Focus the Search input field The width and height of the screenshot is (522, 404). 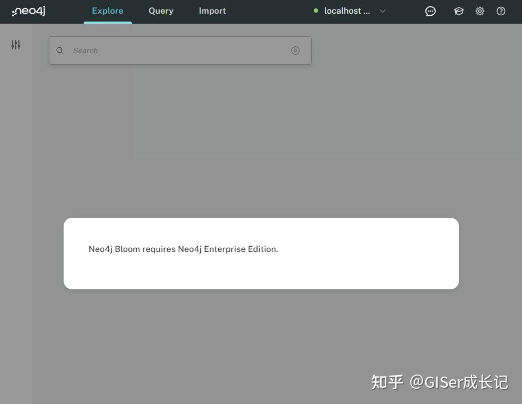158,50
